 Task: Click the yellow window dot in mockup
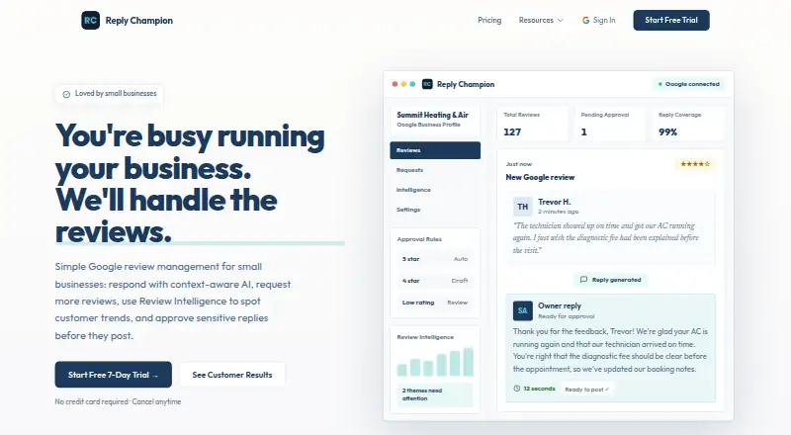pos(403,84)
